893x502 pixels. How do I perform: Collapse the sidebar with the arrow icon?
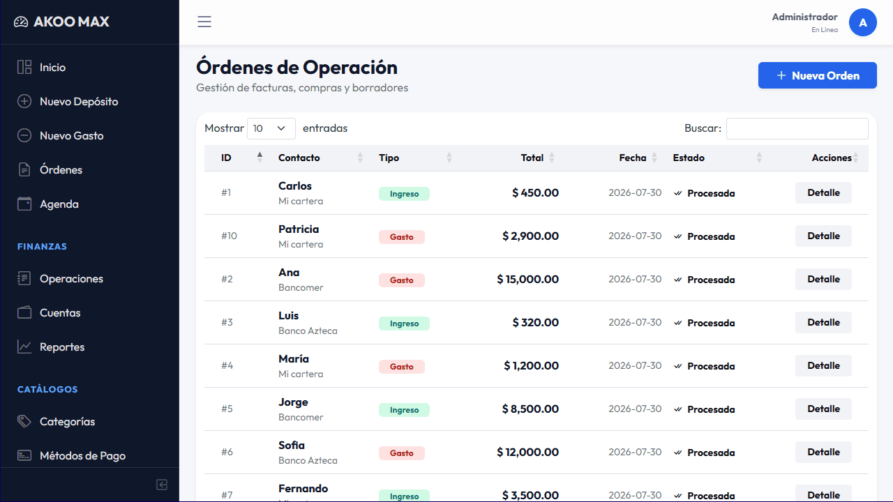click(x=162, y=485)
